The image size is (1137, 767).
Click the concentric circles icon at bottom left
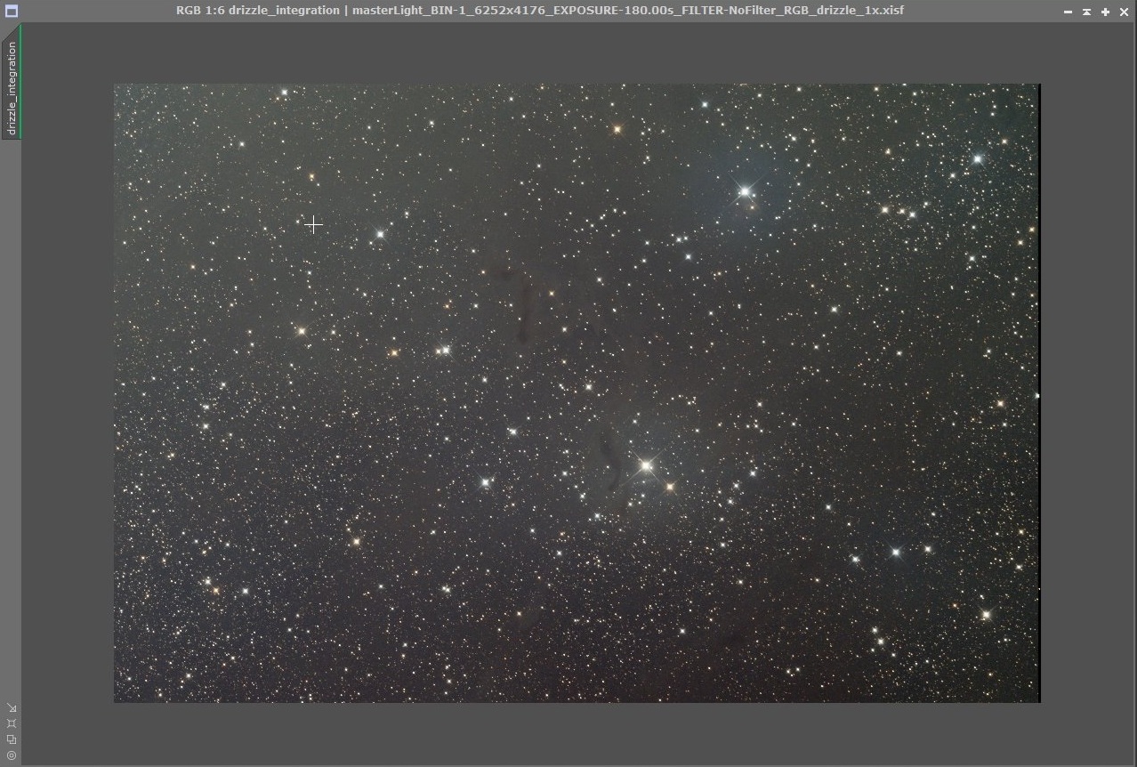tap(12, 755)
